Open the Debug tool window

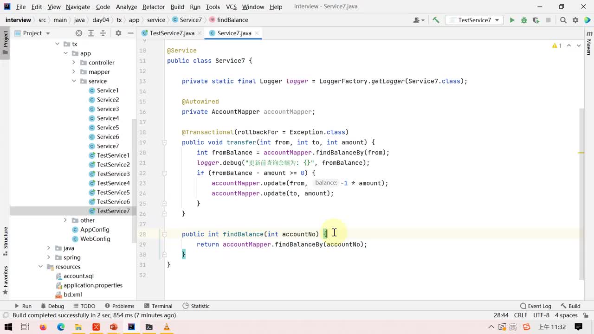coord(52,306)
